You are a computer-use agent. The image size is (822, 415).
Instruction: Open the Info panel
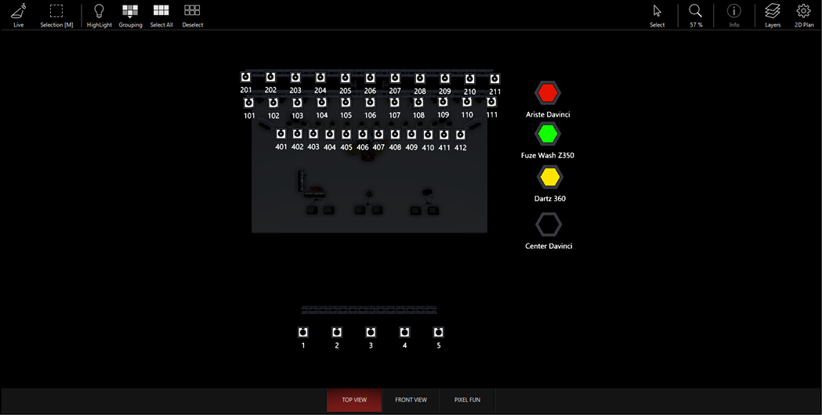734,15
